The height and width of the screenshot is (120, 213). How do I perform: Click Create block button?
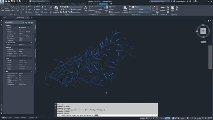point(112,7)
